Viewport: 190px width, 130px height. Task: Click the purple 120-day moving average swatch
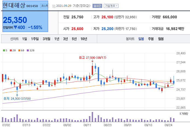28,51
